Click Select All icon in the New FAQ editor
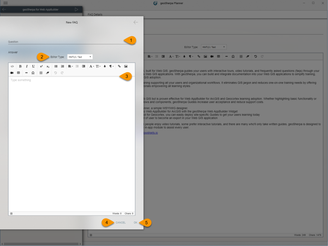Viewport: 328px width, 246px height. coord(41,73)
